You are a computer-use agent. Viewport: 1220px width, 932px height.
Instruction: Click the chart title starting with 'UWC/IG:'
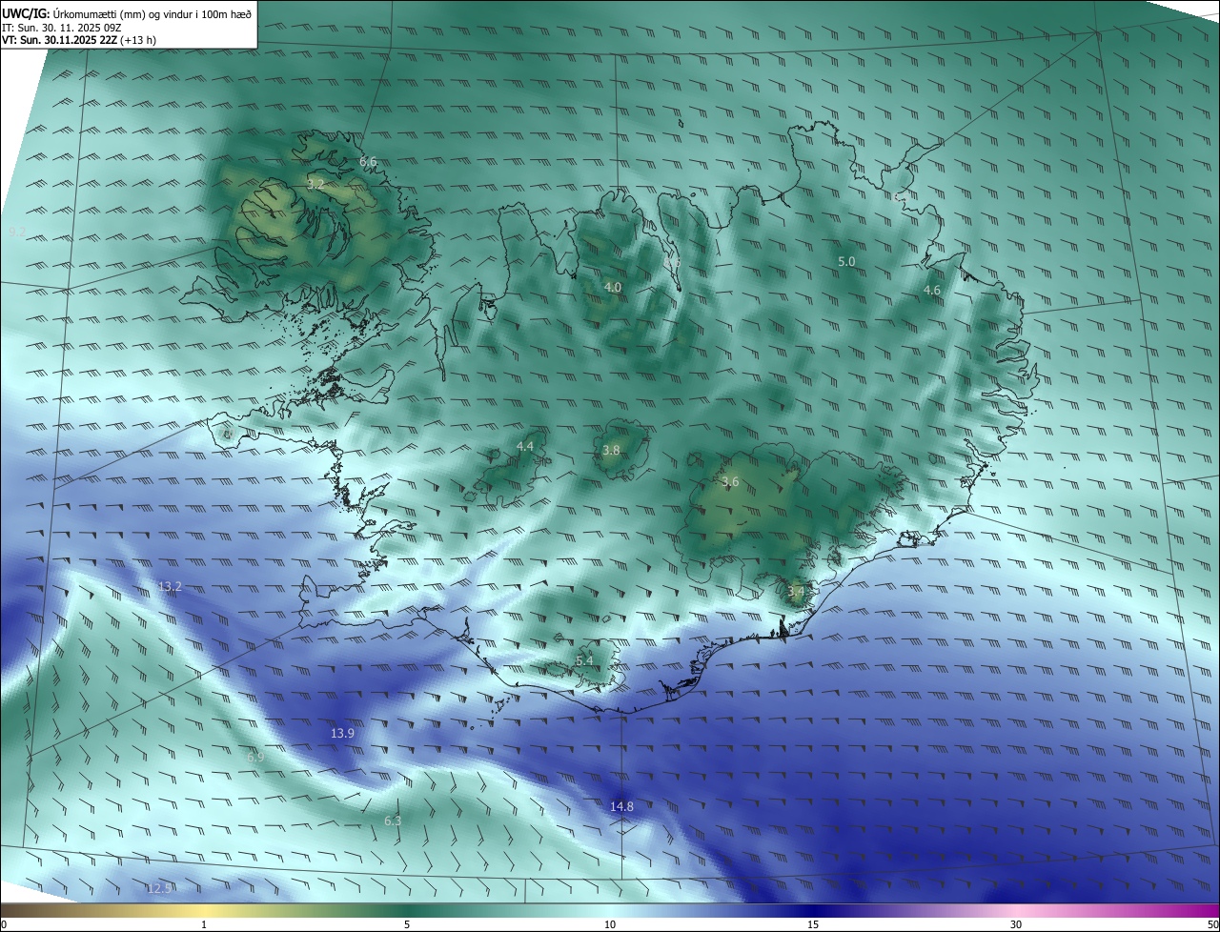point(127,14)
